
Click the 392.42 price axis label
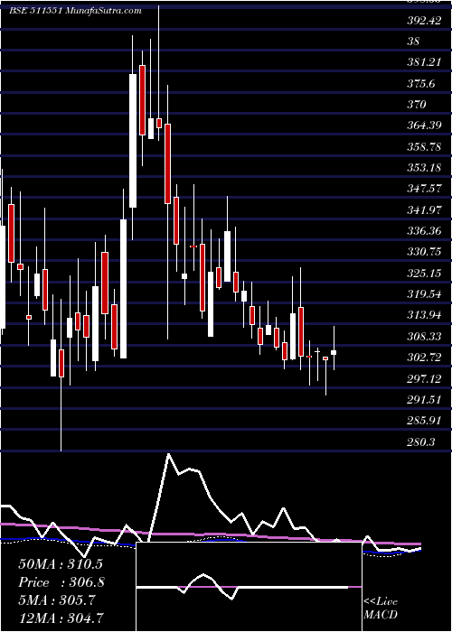[424, 21]
